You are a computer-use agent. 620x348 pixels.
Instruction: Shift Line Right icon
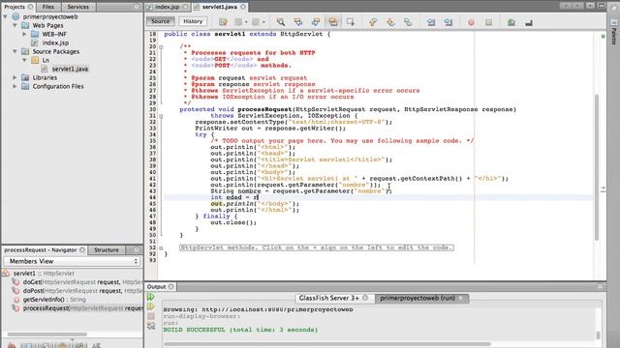point(448,21)
